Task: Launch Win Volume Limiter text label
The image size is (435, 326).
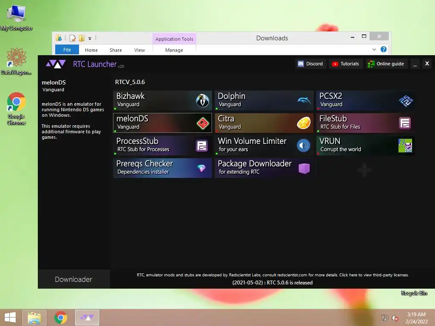Action: (x=252, y=141)
